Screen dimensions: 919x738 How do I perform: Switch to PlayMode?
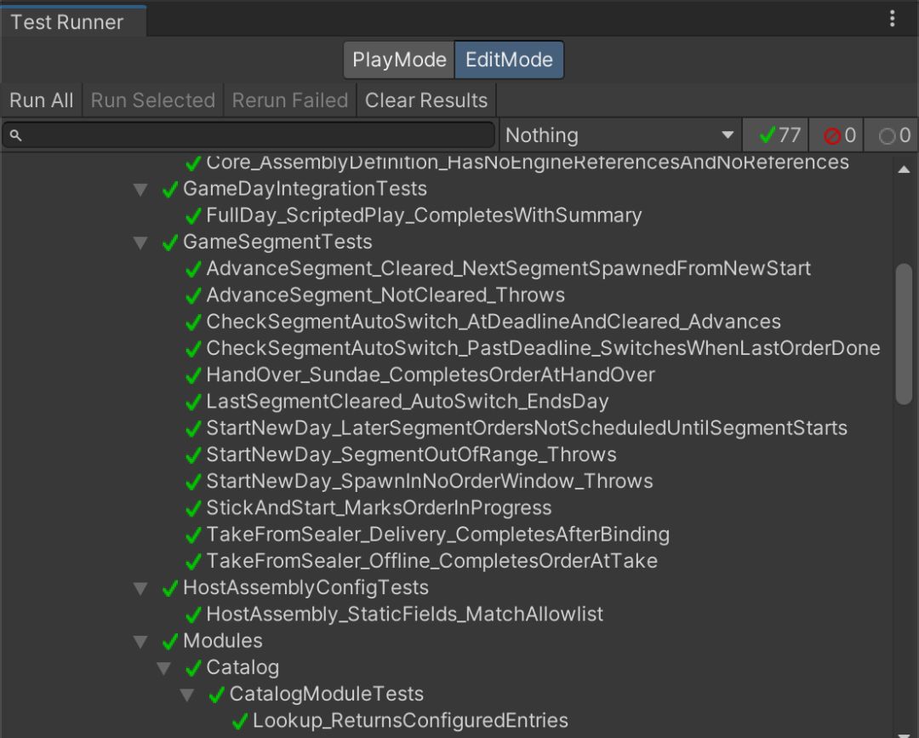(x=399, y=60)
